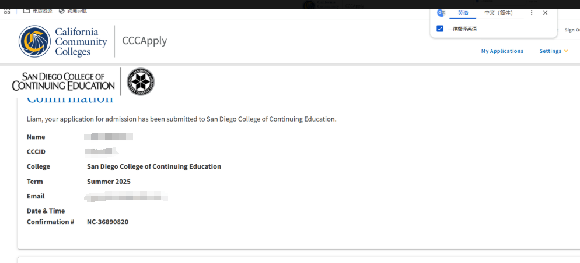580x263 pixels.
Task: Click the Sign Out link
Action: click(x=572, y=30)
